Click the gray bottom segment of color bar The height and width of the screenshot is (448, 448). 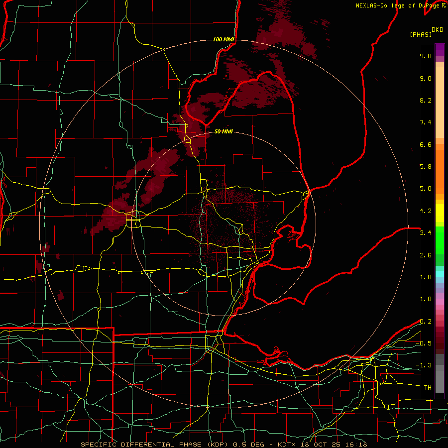click(440, 373)
